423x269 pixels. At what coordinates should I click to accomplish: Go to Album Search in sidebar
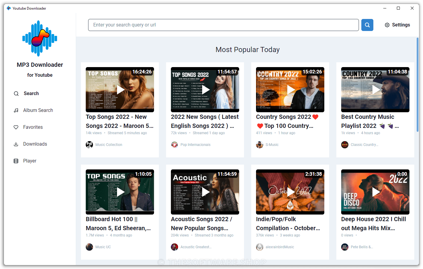(38, 110)
